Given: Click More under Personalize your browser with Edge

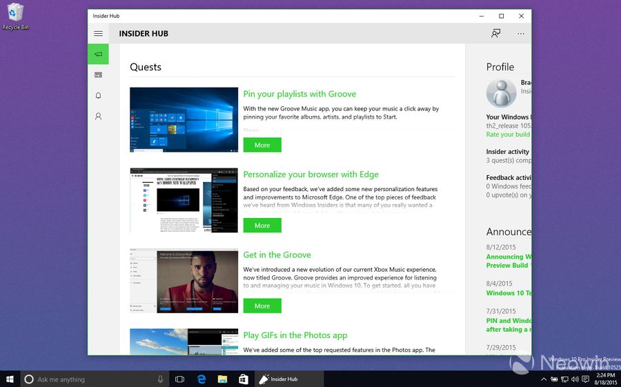Looking at the screenshot, I should [x=262, y=226].
